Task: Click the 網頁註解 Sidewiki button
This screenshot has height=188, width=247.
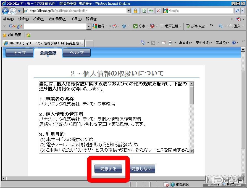Action: 169,26
